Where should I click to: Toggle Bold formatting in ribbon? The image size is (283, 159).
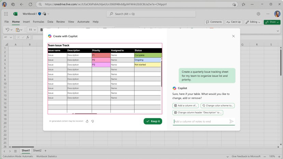pyautogui.click(x=42, y=30)
